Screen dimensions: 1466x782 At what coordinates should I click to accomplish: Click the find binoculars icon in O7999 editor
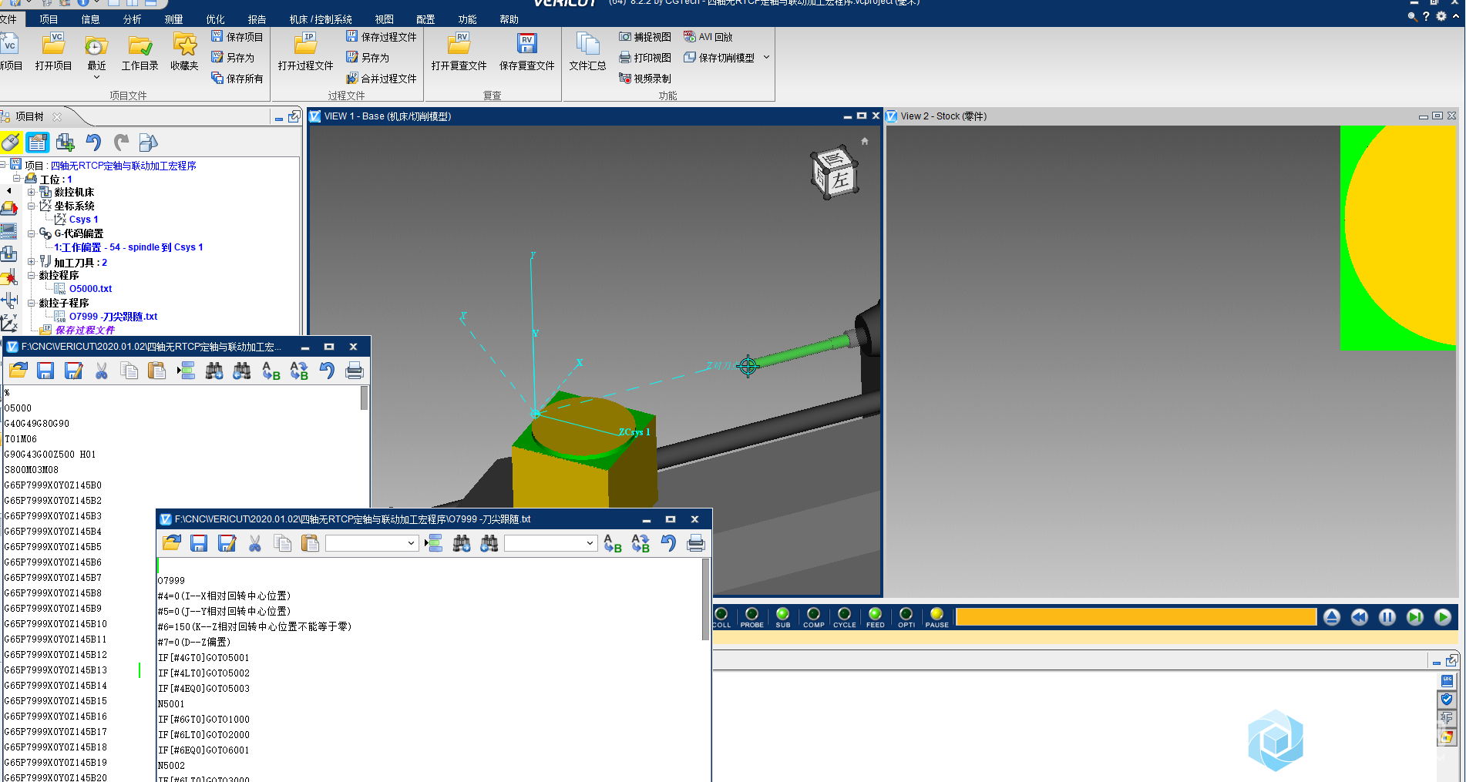tap(462, 543)
